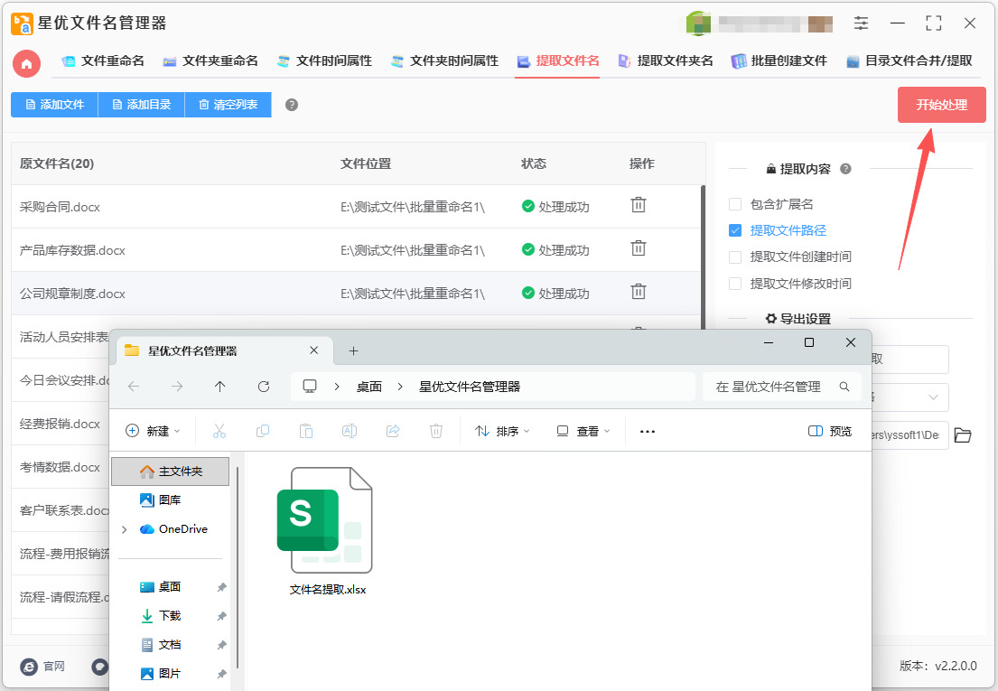Click the 添加文件 button
This screenshot has width=998, height=691.
click(x=54, y=105)
